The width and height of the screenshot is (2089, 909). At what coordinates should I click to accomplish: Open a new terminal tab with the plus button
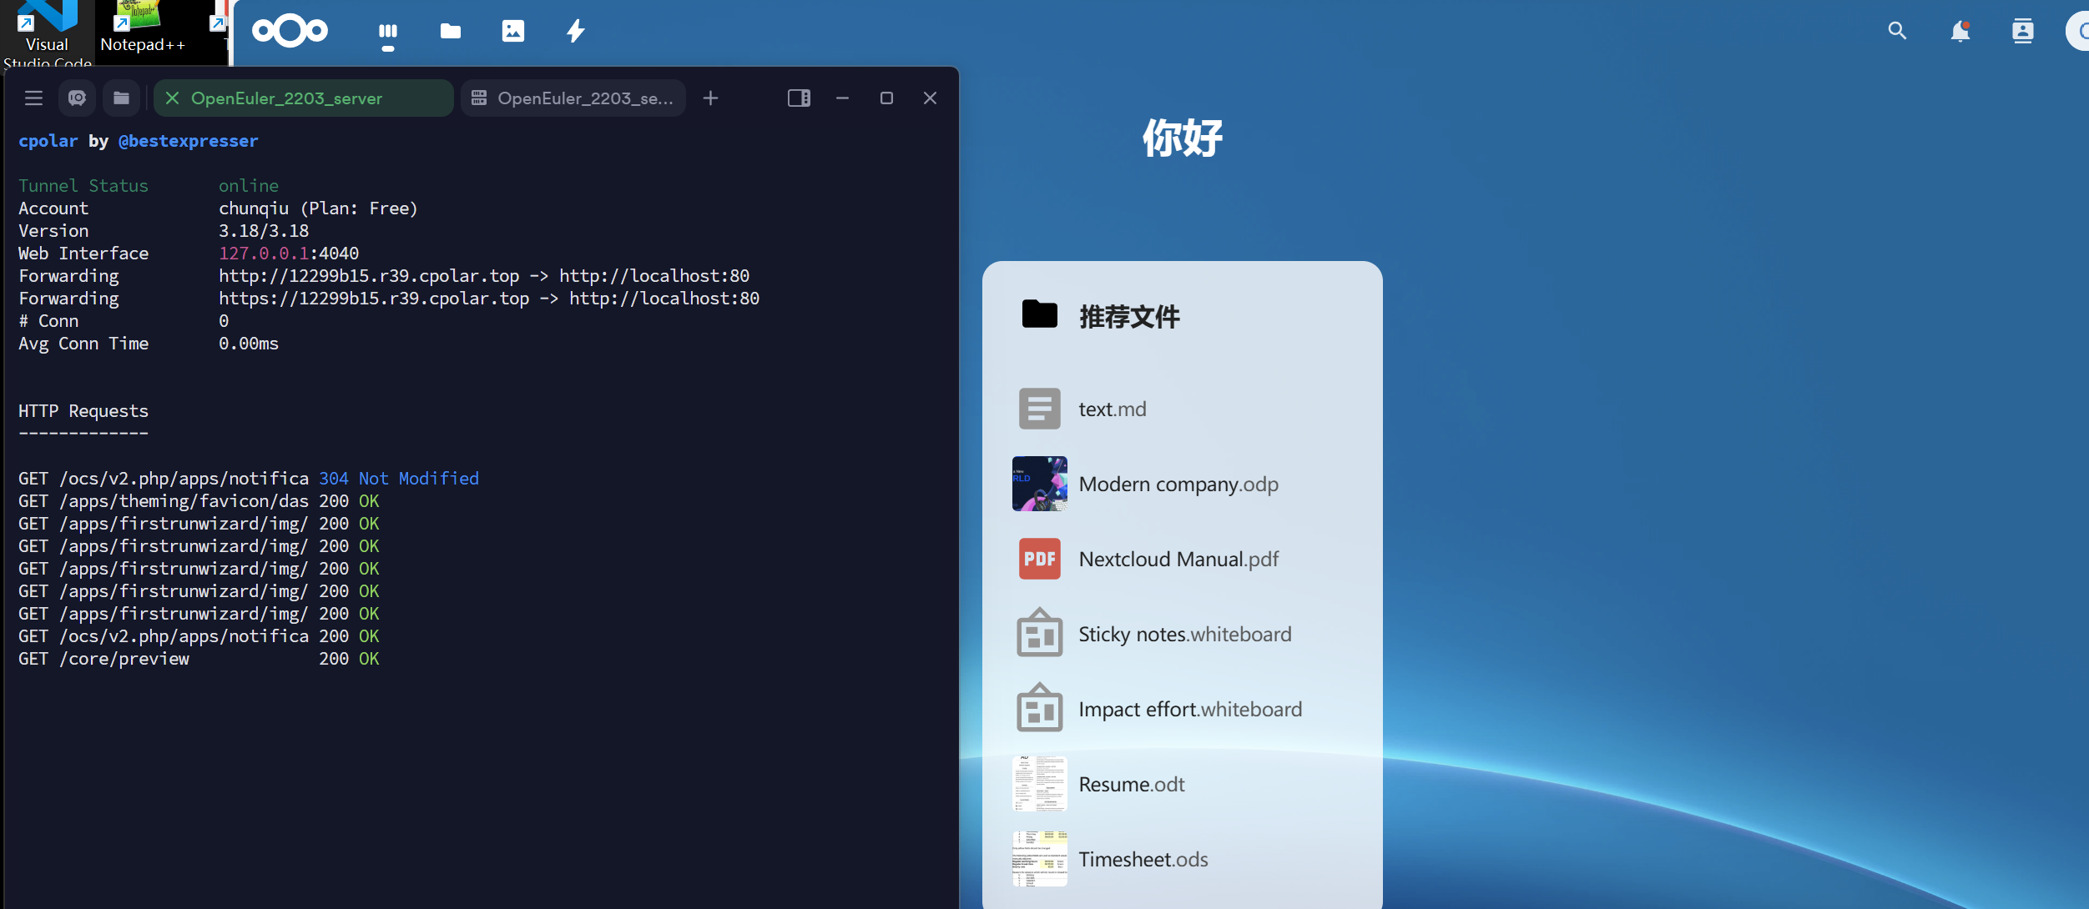[x=710, y=98]
